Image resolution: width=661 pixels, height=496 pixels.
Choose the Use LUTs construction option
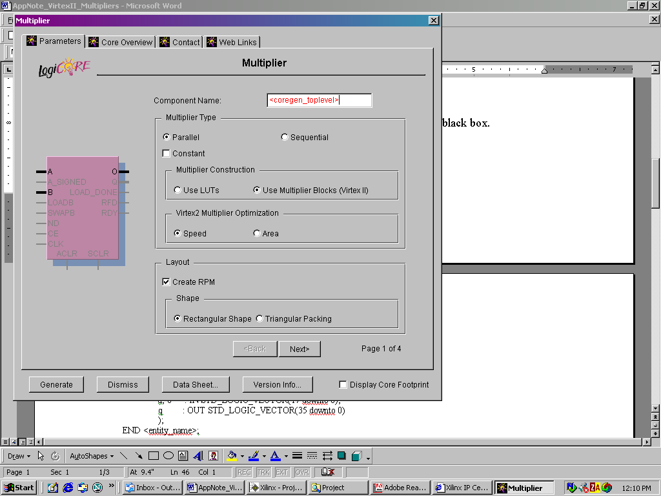click(178, 191)
